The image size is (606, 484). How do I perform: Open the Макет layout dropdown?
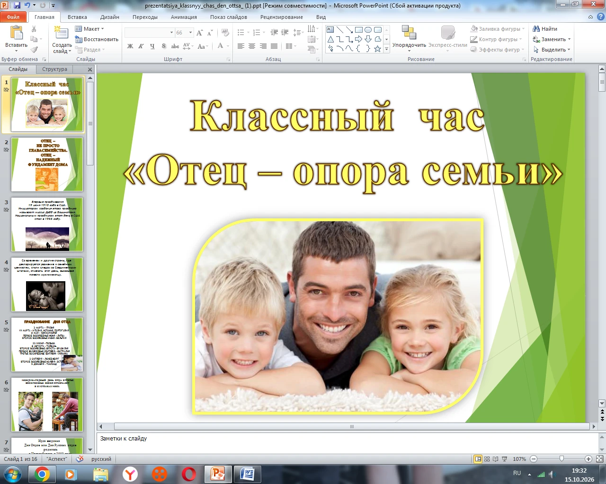point(90,29)
